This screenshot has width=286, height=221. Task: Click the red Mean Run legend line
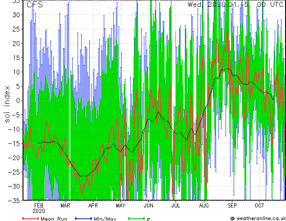pos(31,218)
